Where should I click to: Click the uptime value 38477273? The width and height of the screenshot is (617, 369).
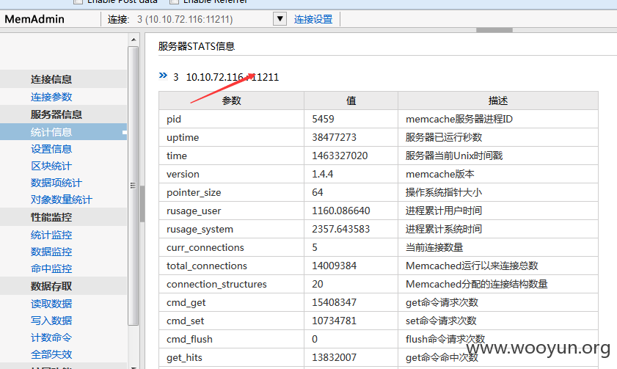pyautogui.click(x=334, y=137)
